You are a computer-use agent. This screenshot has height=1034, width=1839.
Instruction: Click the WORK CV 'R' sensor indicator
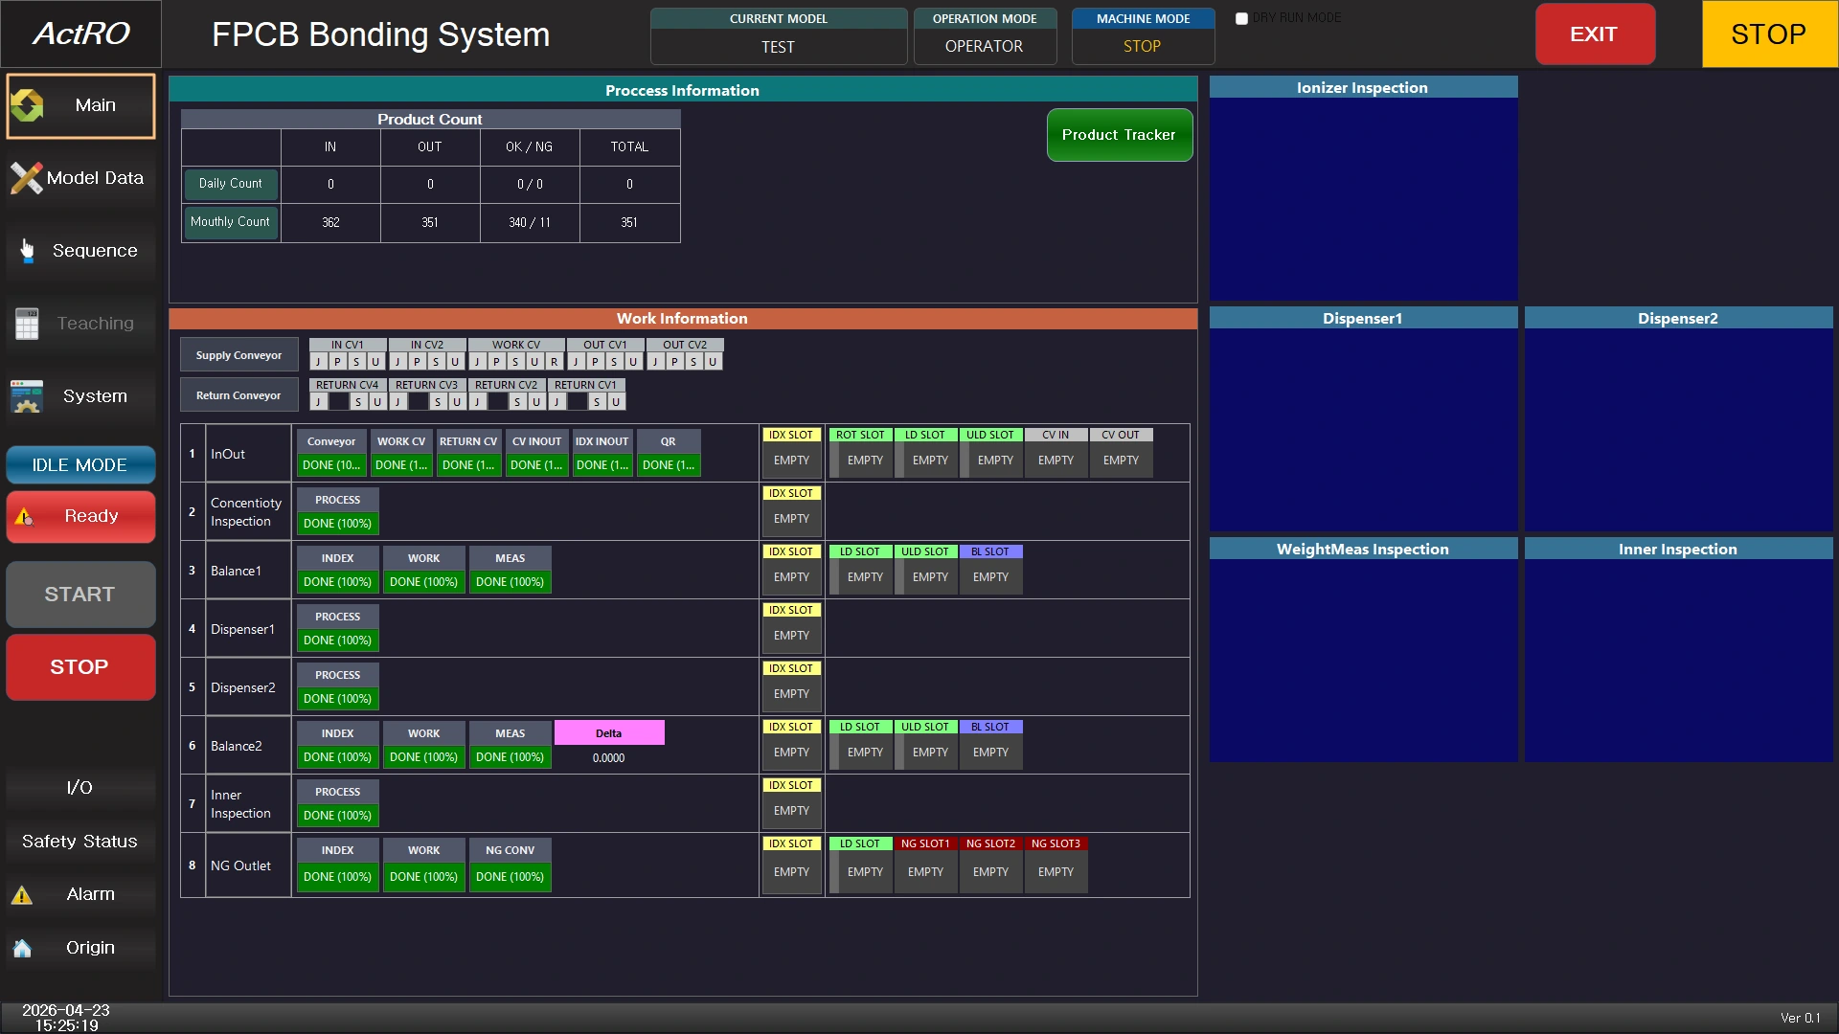(554, 362)
